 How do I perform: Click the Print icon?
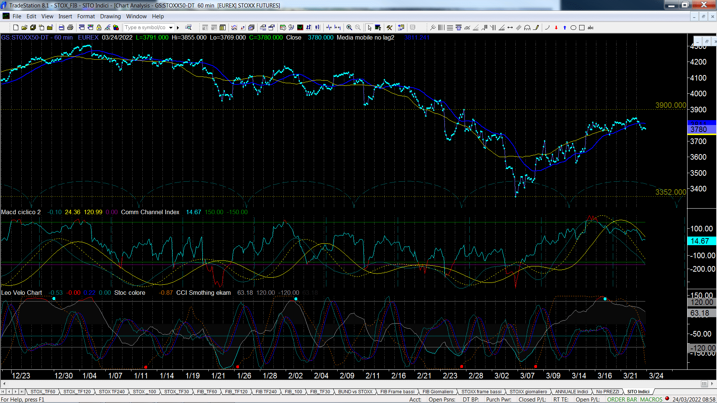70,27
